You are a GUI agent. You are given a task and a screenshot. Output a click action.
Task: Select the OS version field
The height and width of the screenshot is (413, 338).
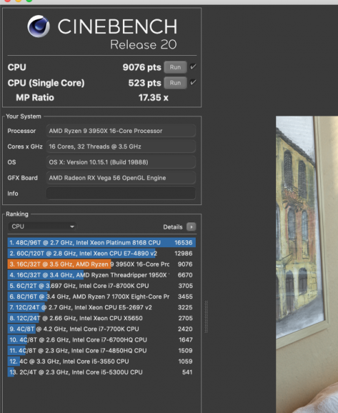(x=121, y=162)
